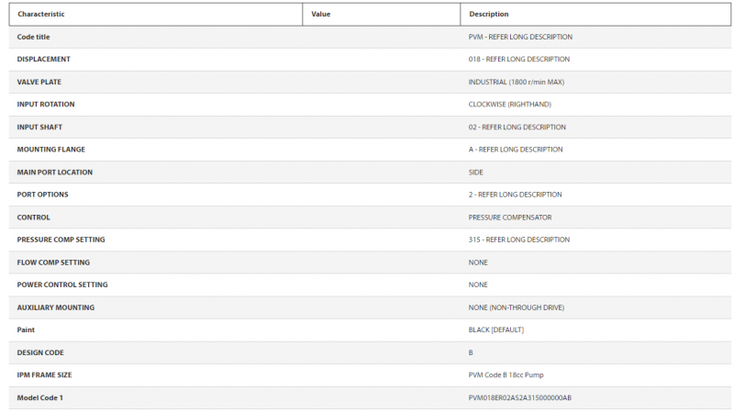Click the INPUT SHAFT row label

point(39,127)
